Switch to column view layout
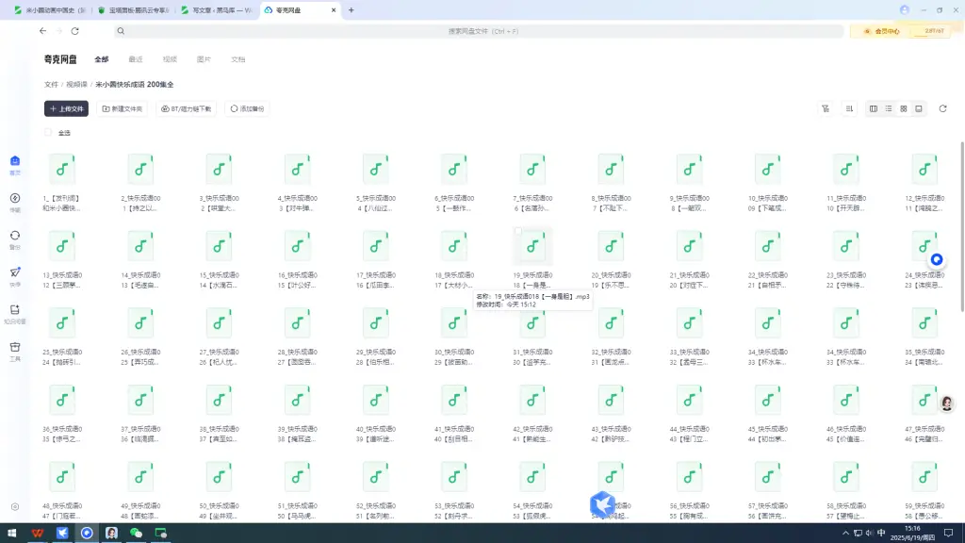965x543 pixels. 874,109
